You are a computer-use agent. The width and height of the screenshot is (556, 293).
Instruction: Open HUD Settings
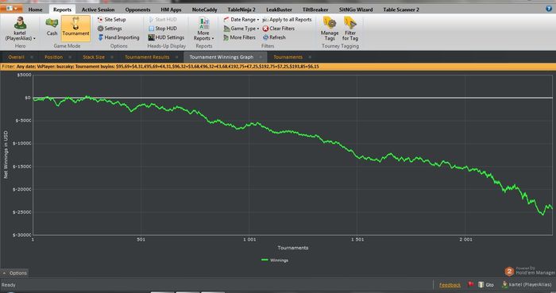pos(166,37)
